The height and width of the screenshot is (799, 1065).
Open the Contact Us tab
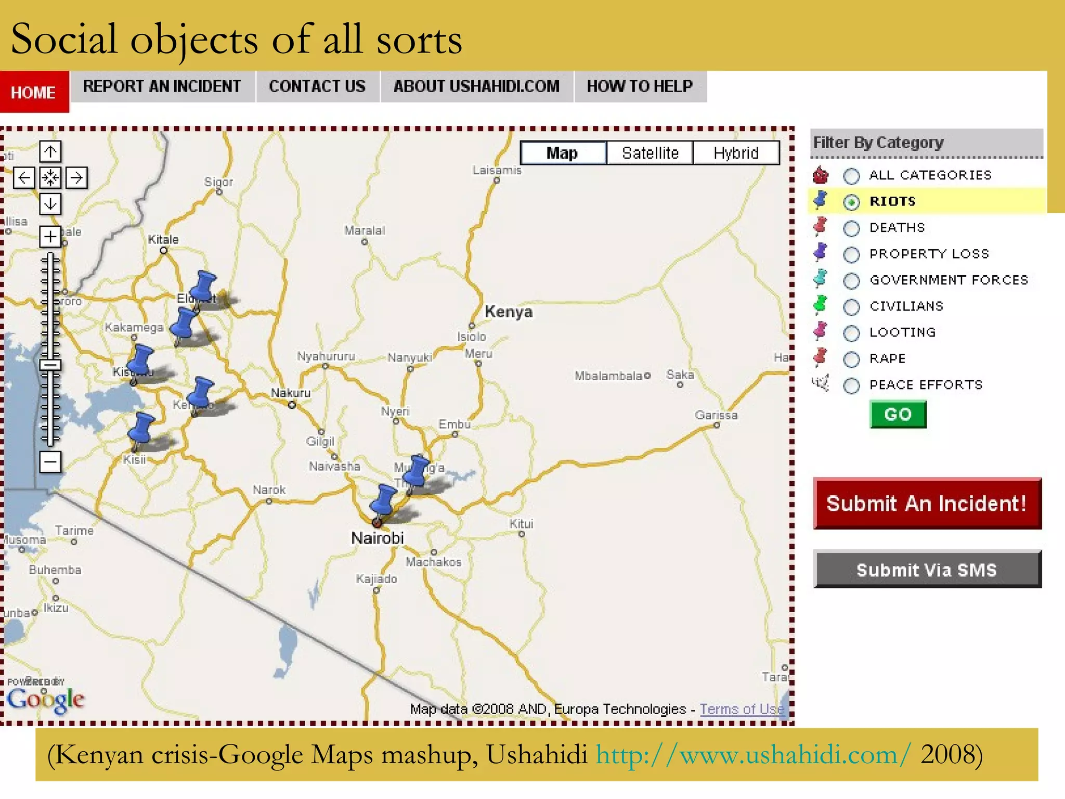pyautogui.click(x=317, y=86)
